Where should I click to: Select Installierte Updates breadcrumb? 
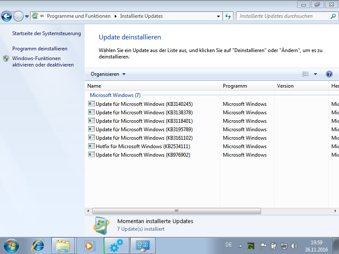(x=142, y=16)
